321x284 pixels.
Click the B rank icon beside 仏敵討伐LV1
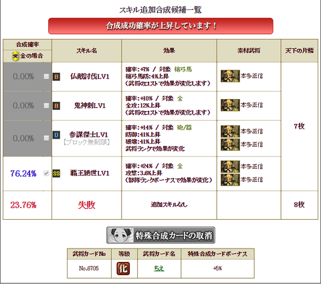[x=56, y=77]
